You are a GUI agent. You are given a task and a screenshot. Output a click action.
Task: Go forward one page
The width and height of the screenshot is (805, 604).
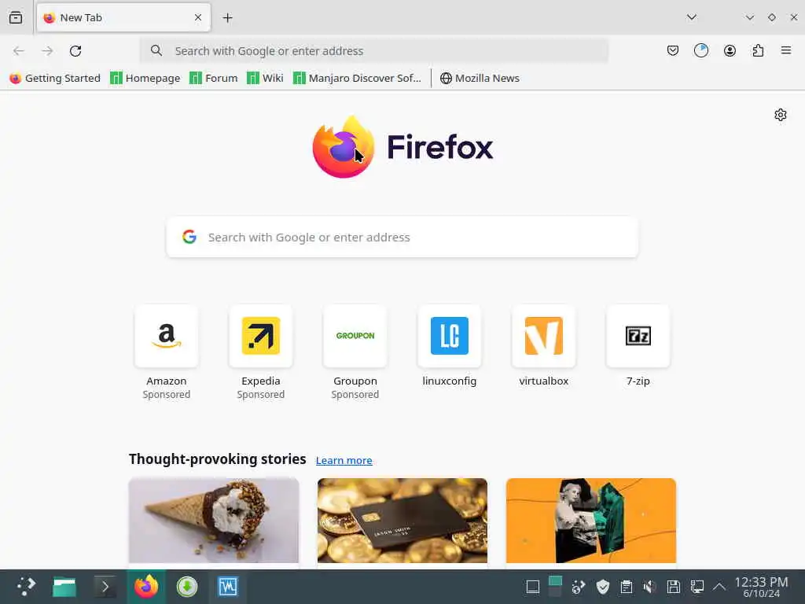point(47,51)
